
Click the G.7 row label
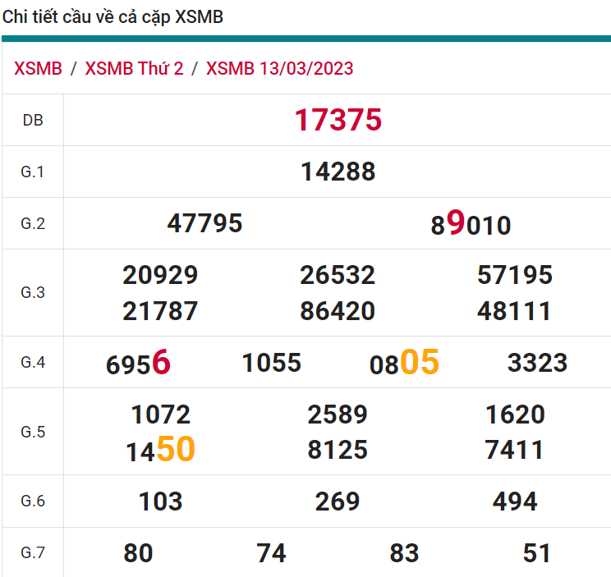(33, 552)
